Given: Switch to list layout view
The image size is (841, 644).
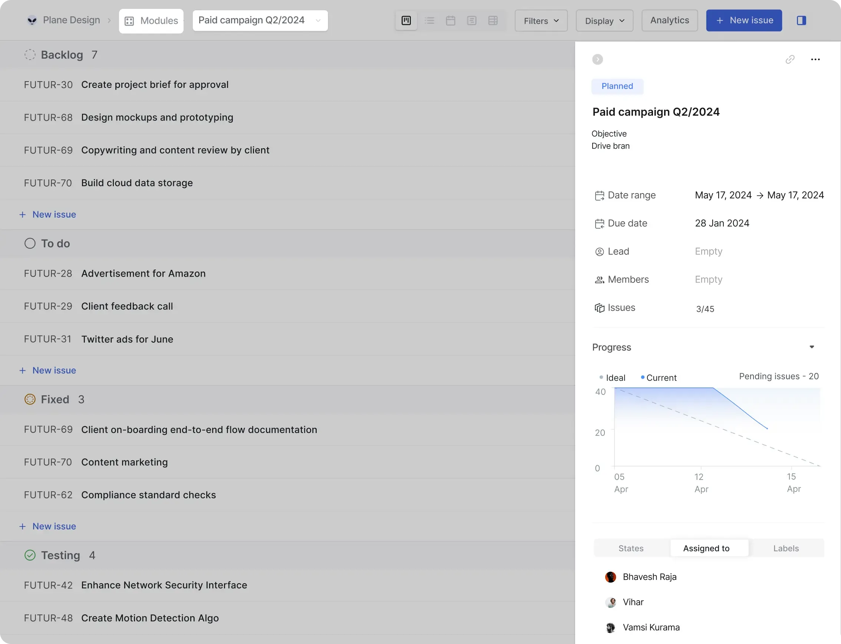Looking at the screenshot, I should pos(429,21).
